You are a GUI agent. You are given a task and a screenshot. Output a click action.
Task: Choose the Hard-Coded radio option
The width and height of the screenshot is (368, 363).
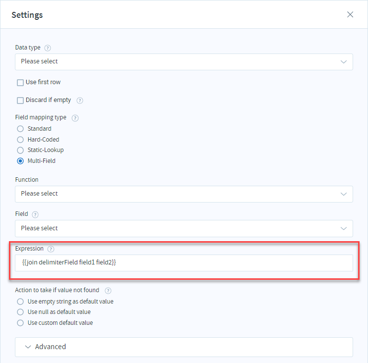coord(20,140)
